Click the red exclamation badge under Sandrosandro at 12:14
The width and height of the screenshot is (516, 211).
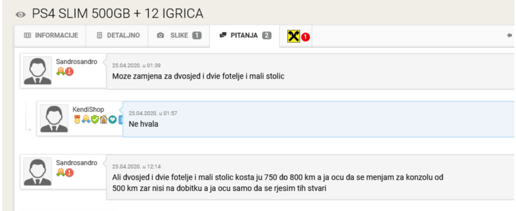click(69, 172)
